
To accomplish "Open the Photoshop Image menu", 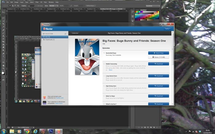I will tap(16, 2).
